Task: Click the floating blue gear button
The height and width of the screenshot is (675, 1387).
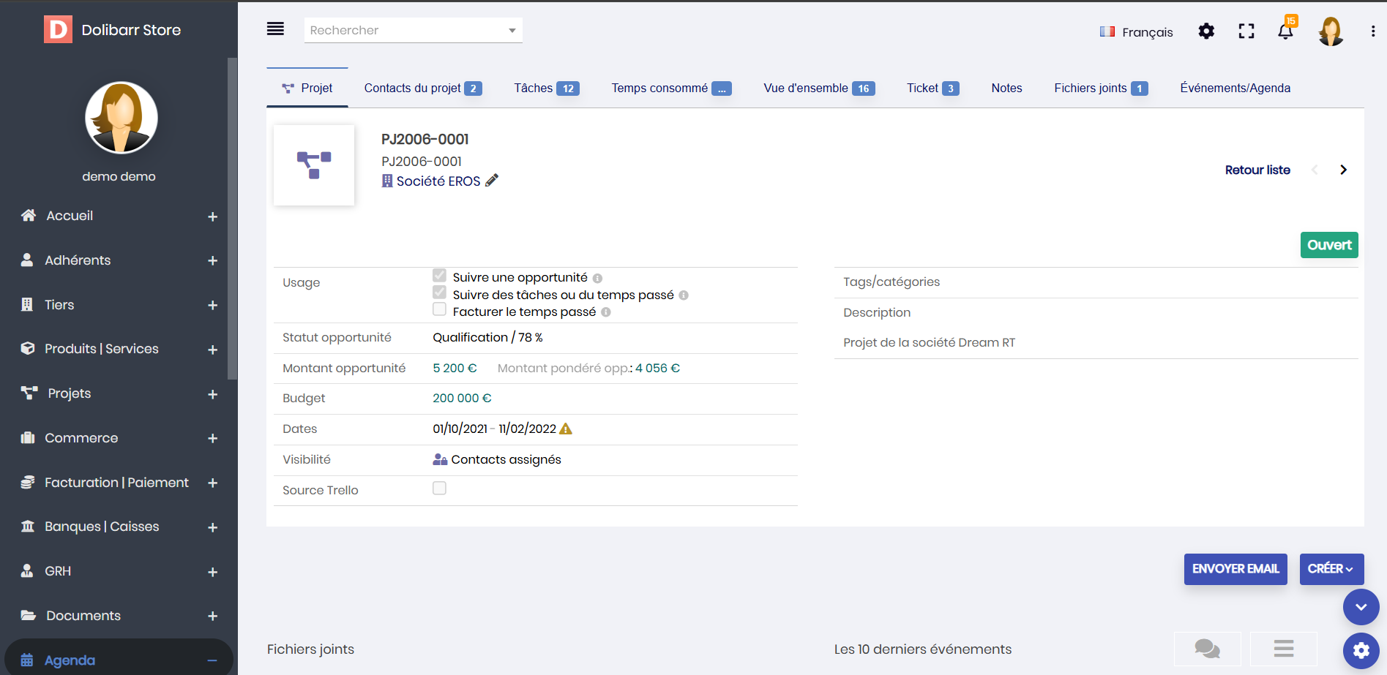Action: pyautogui.click(x=1361, y=650)
